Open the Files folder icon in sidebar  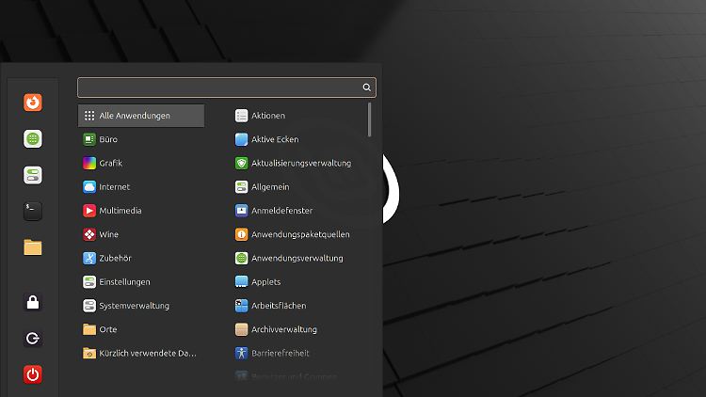click(33, 247)
